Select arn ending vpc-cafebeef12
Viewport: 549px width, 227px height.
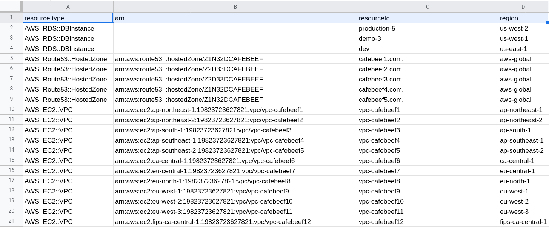point(235,221)
